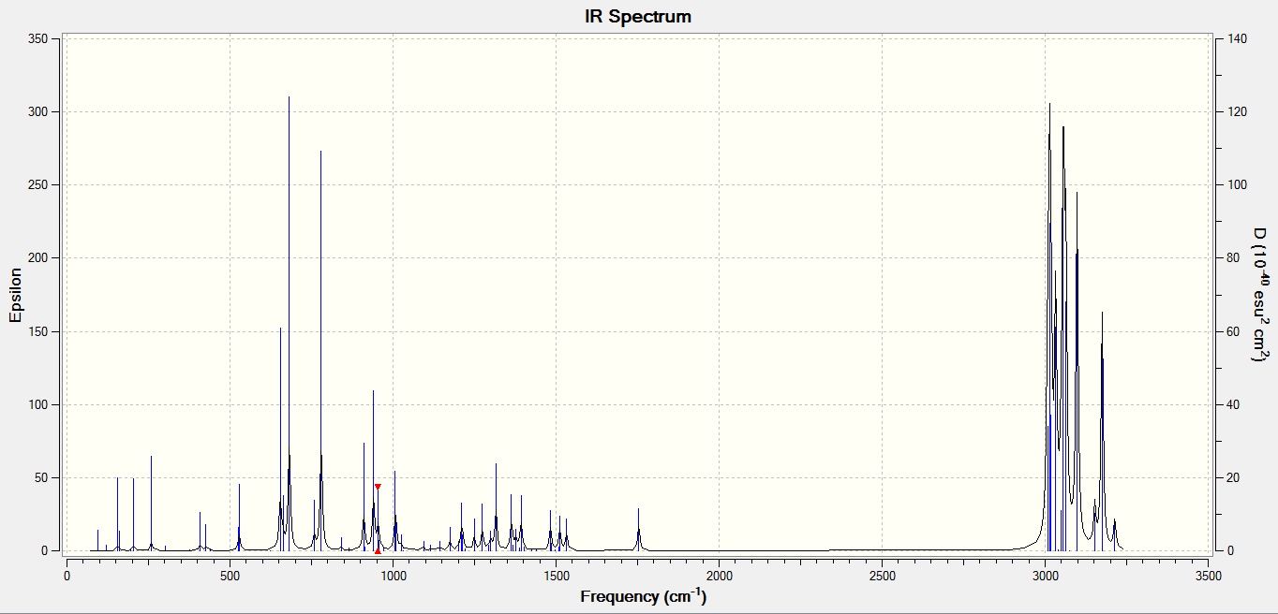Image resolution: width=1278 pixels, height=614 pixels.
Task: Click the "D (10-40 esu2 cm2)" right axis label
Action: tap(1260, 295)
